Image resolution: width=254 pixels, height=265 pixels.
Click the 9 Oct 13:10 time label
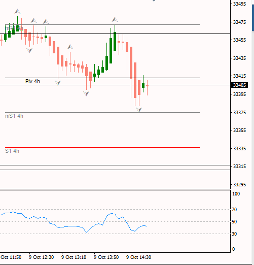point(74,257)
